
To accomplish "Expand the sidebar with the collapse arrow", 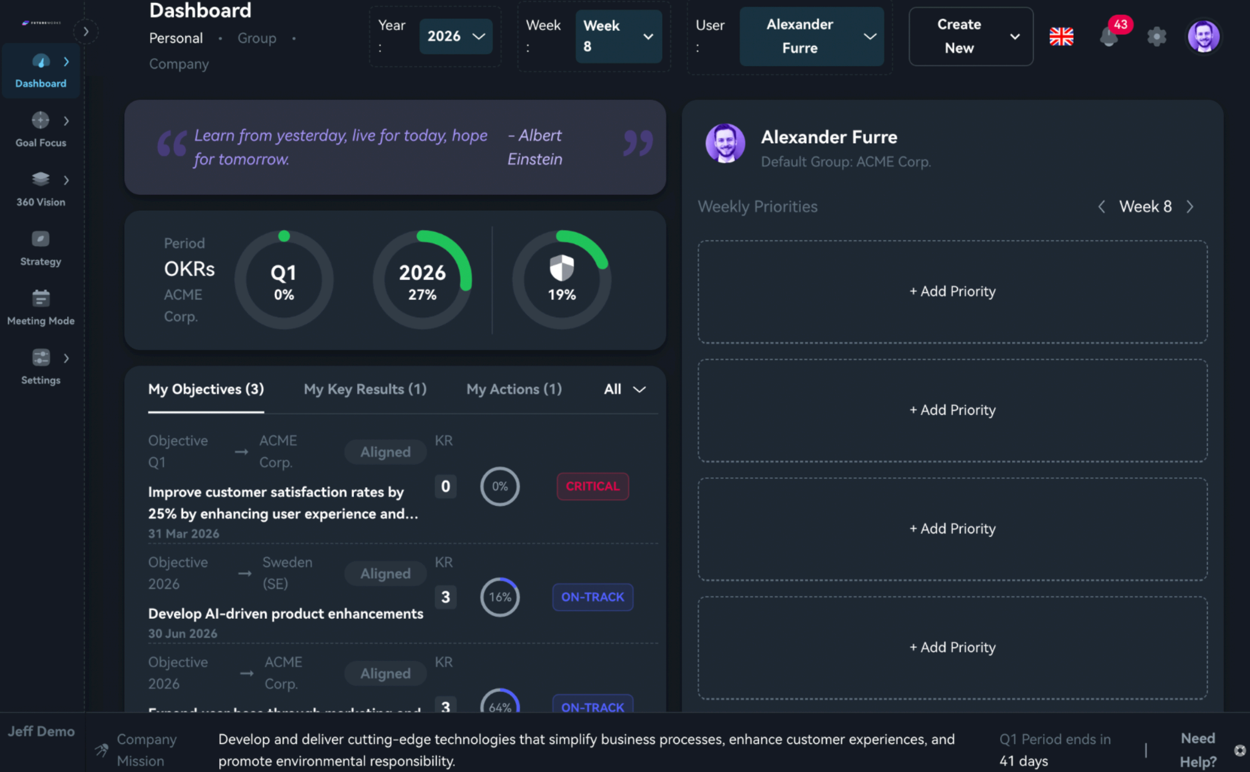I will [86, 32].
